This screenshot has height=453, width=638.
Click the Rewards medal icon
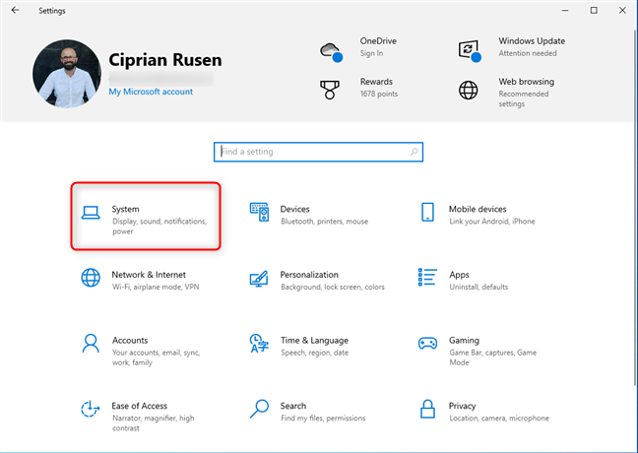point(330,90)
